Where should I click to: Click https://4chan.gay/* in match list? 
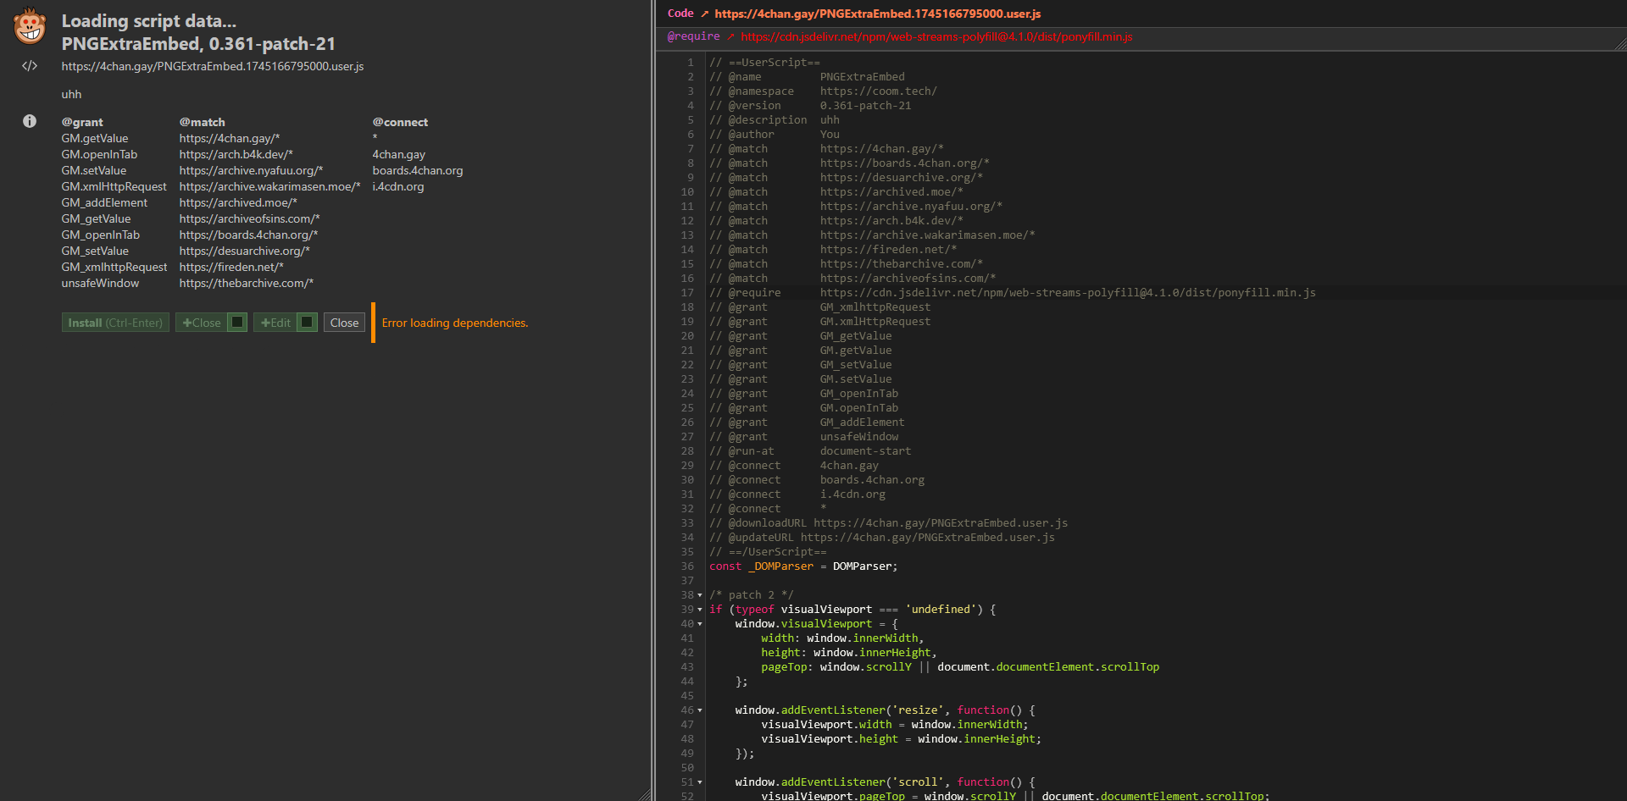[x=230, y=138]
